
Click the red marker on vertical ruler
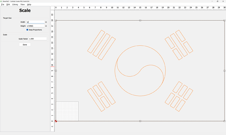pos(52,67)
